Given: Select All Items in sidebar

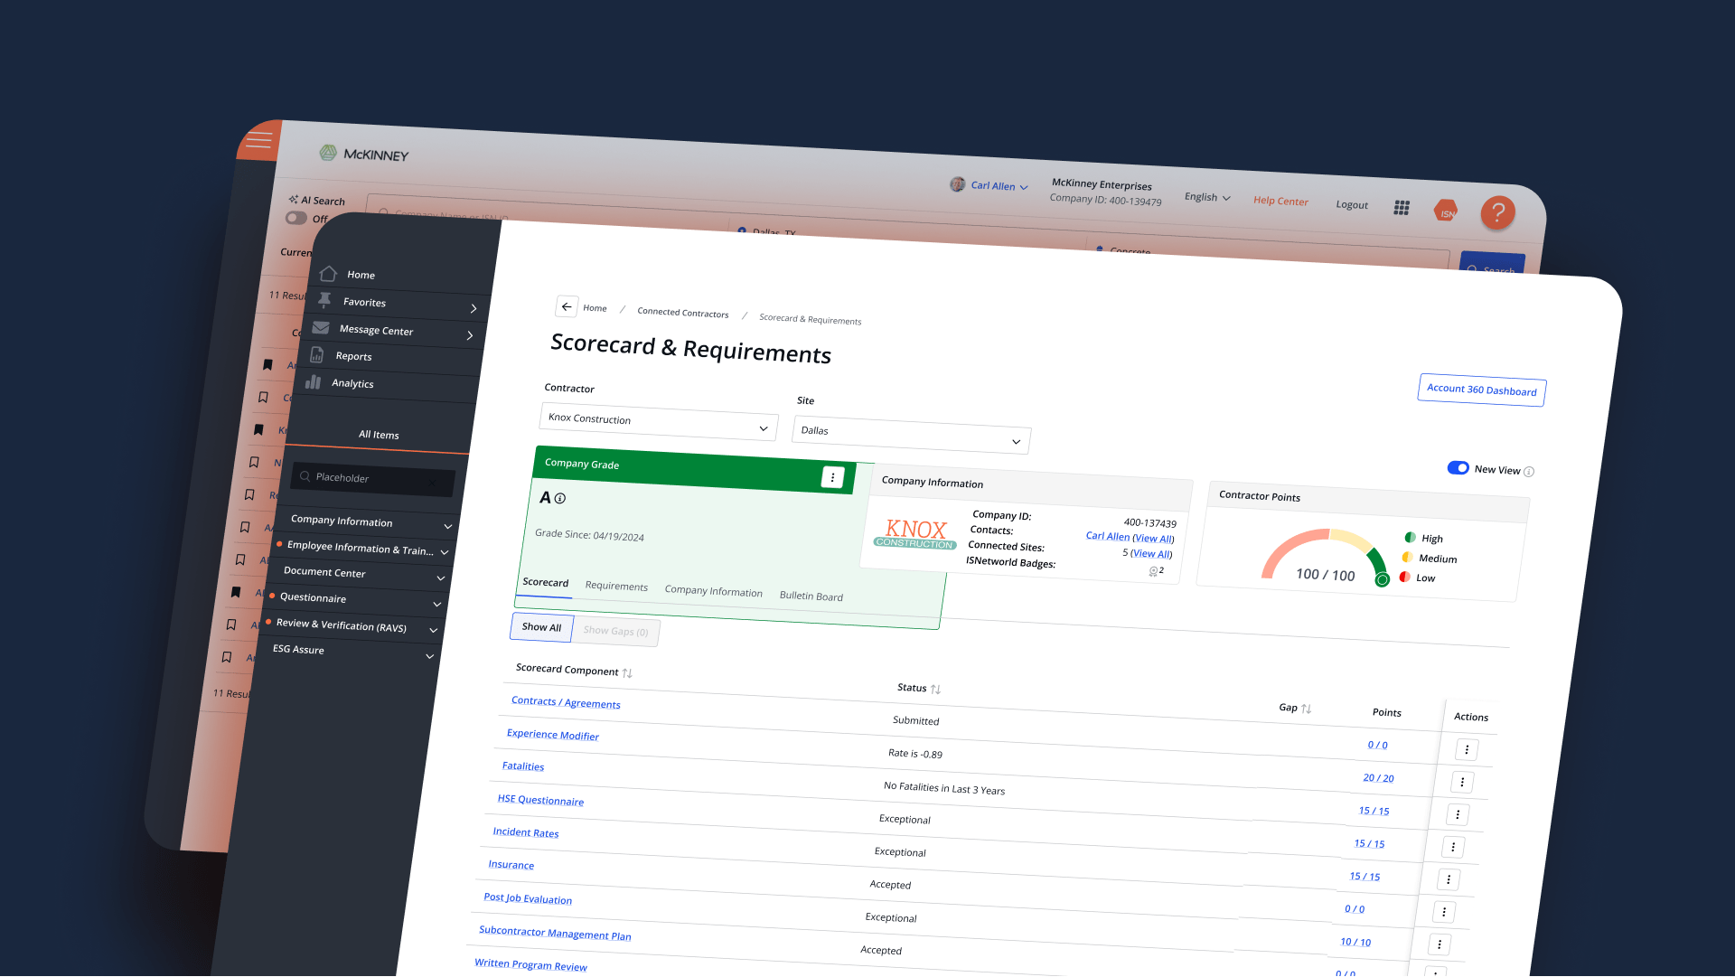Looking at the screenshot, I should coord(379,435).
